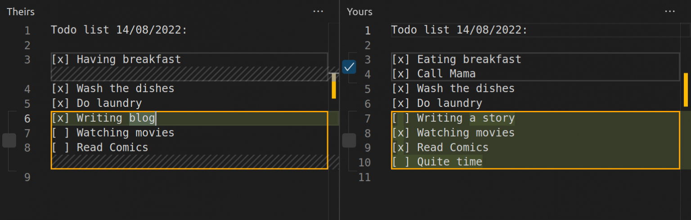This screenshot has width=691, height=220.
Task: Uncheck the accepted Eating breakfast change checkbox
Action: pos(349,67)
